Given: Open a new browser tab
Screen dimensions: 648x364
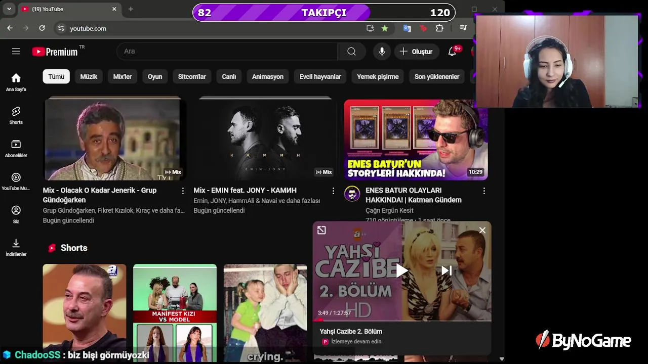Looking at the screenshot, I should pyautogui.click(x=131, y=9).
